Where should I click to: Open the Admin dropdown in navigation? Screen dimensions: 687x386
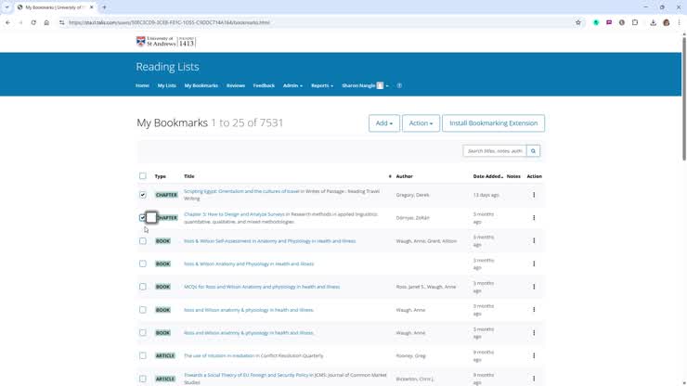point(292,85)
